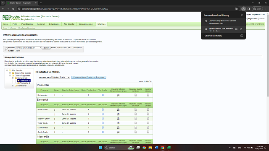Image resolution: width=269 pixels, height=151 pixels.
Task: Open Ver Detalle for Tercer Grado
Action: (x=103, y=123)
